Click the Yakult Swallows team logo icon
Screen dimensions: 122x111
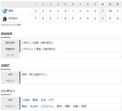click(x=5, y=19)
